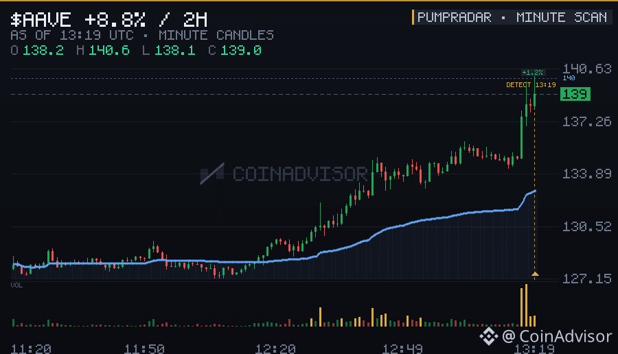The image size is (618, 354).
Task: Click the 127.15 price axis label
Action: [587, 279]
